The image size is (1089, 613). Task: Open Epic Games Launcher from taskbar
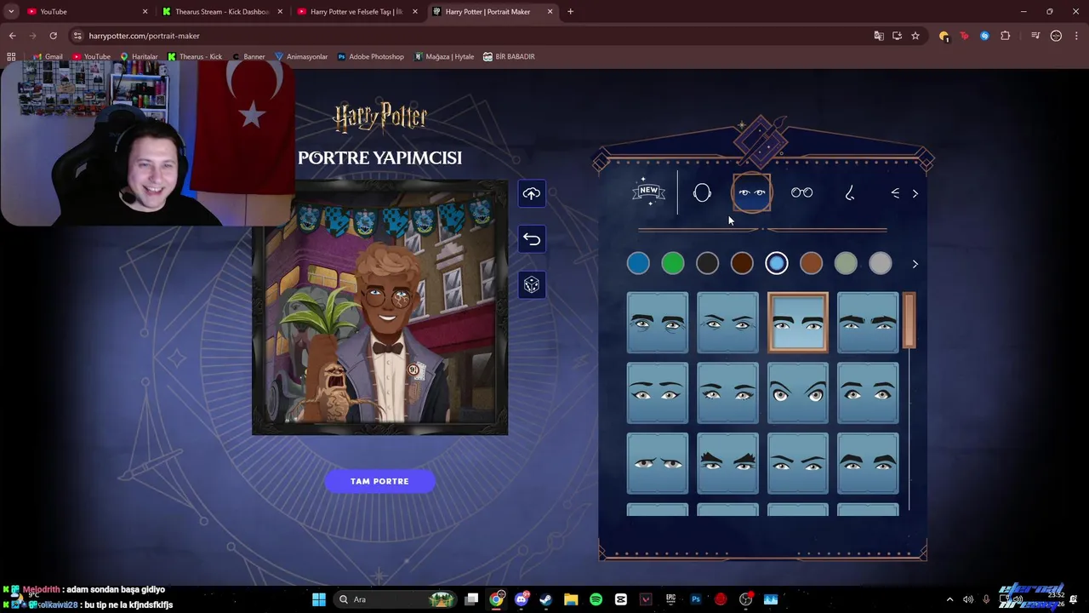pyautogui.click(x=670, y=599)
